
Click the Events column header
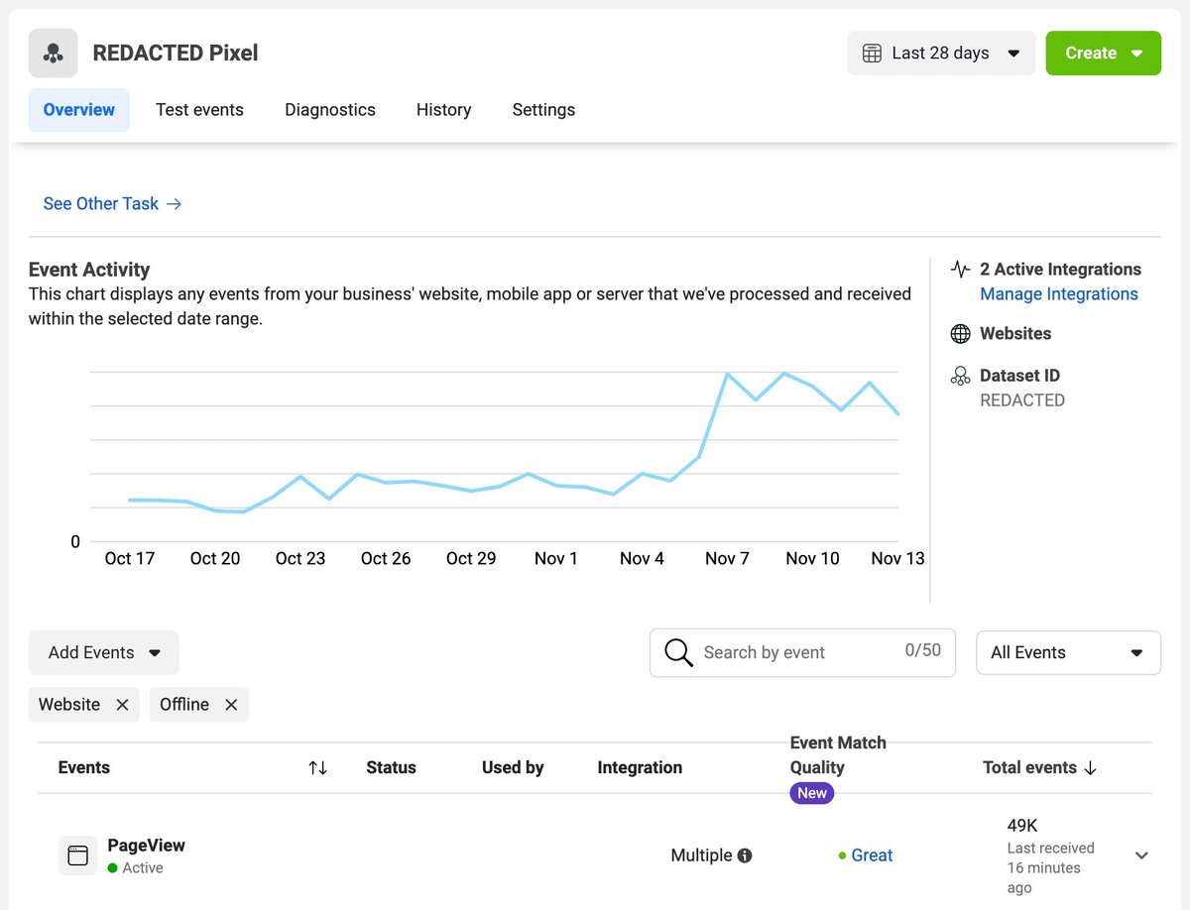(x=84, y=767)
